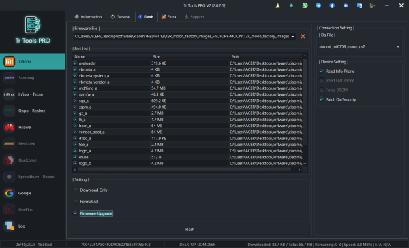Uncheck the vbmeta_a partition
Screen dimensions: 409x248
coord(75,69)
